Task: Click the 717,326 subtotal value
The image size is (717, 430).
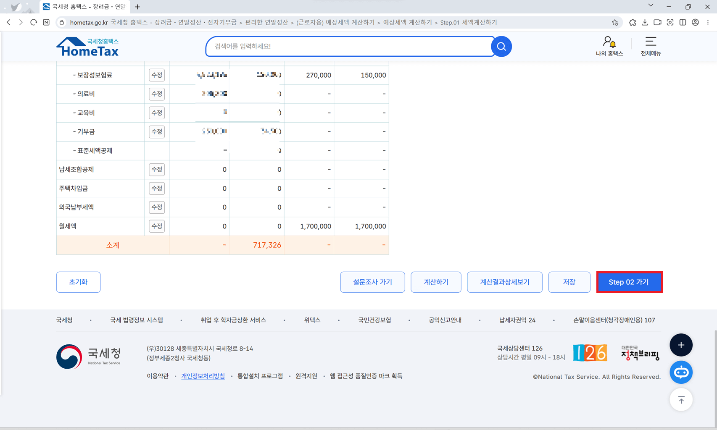Action: [x=267, y=245]
